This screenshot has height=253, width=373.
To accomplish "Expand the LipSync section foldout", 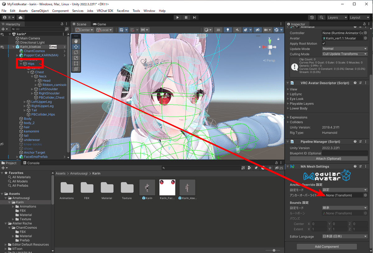I will (288, 94).
